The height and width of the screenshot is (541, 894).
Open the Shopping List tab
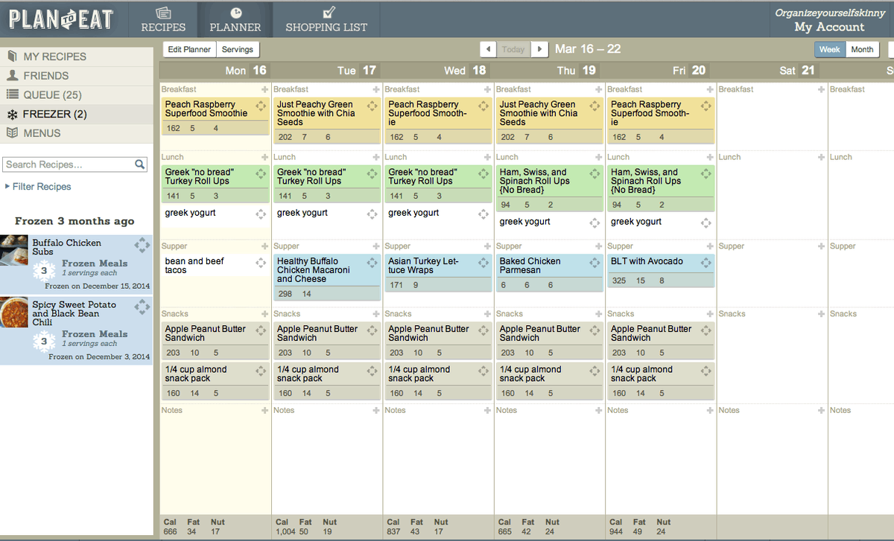coord(326,19)
